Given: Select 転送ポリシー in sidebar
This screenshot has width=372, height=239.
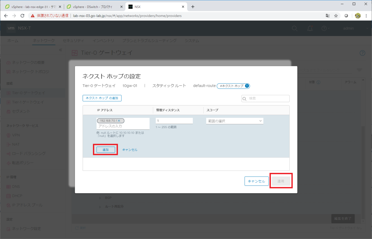Looking at the screenshot, I should [23, 163].
